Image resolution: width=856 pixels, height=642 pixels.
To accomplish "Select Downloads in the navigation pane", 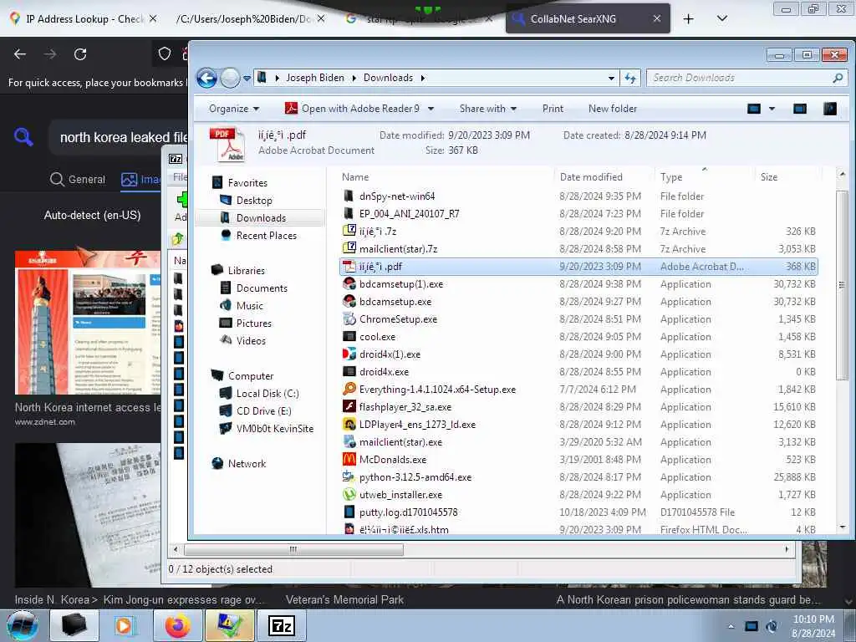I will tap(260, 218).
